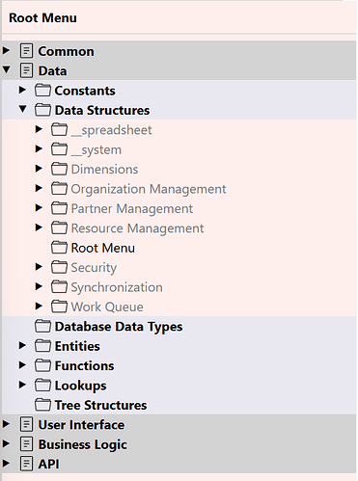The width and height of the screenshot is (358, 481).
Task: Expand the Common node arrow
Action: [x=6, y=50]
